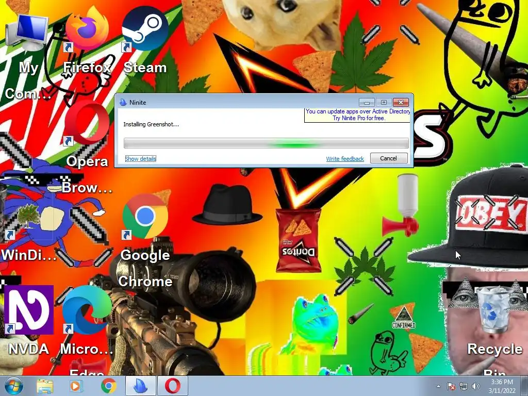Click Write feedback link in Ninite
528x396 pixels.
(345, 159)
